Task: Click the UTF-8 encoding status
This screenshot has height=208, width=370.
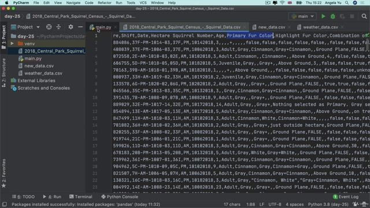Action: (275, 204)
